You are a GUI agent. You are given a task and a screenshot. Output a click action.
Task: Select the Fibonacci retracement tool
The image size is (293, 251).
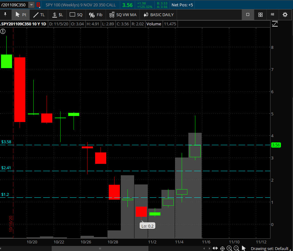[x=95, y=15]
